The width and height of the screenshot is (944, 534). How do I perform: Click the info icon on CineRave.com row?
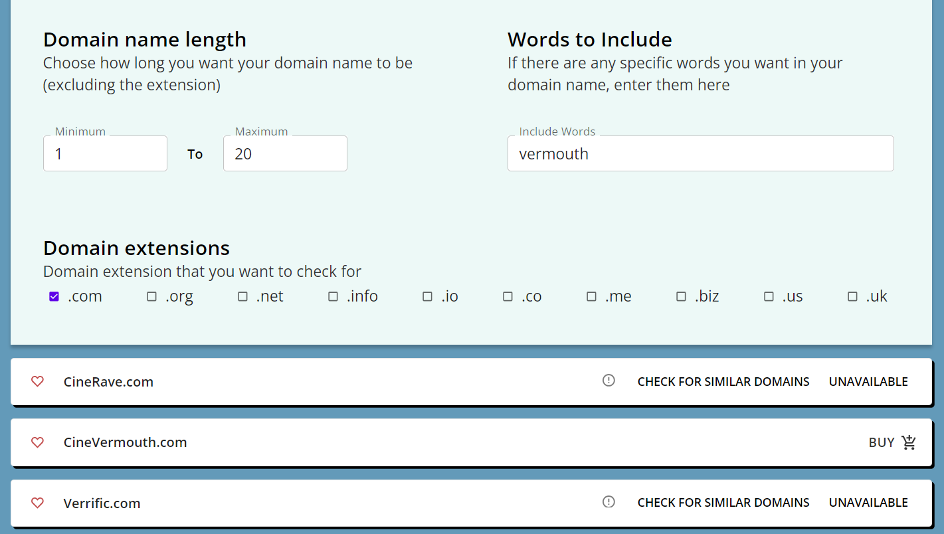click(x=609, y=381)
